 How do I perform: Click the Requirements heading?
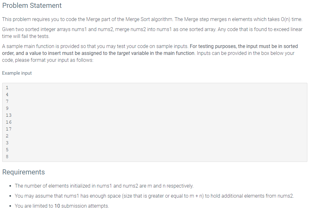click(x=23, y=172)
